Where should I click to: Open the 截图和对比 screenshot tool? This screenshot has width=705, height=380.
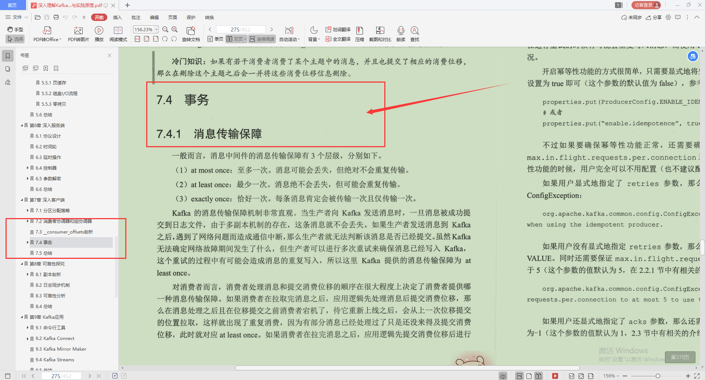coord(380,33)
